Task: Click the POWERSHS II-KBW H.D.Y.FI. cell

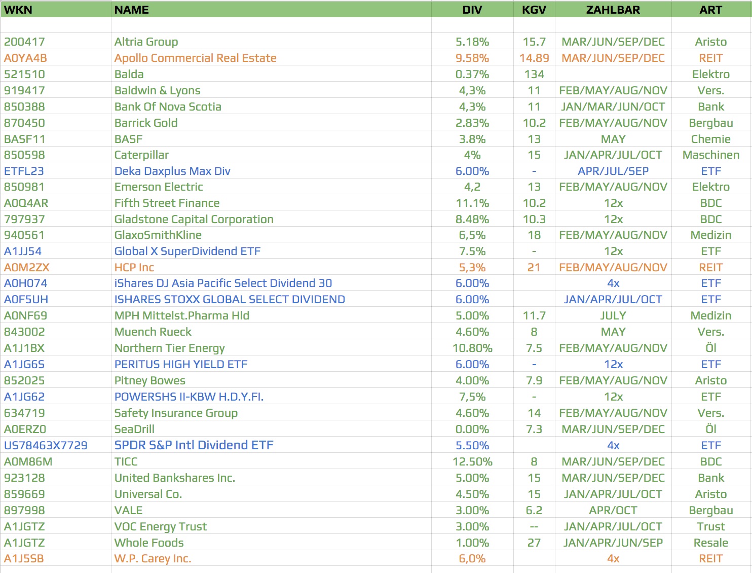Action: (x=271, y=397)
